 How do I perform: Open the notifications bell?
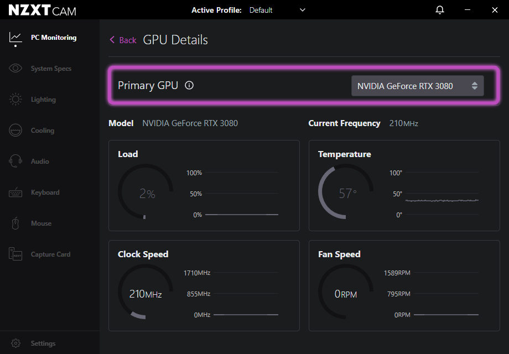point(440,10)
